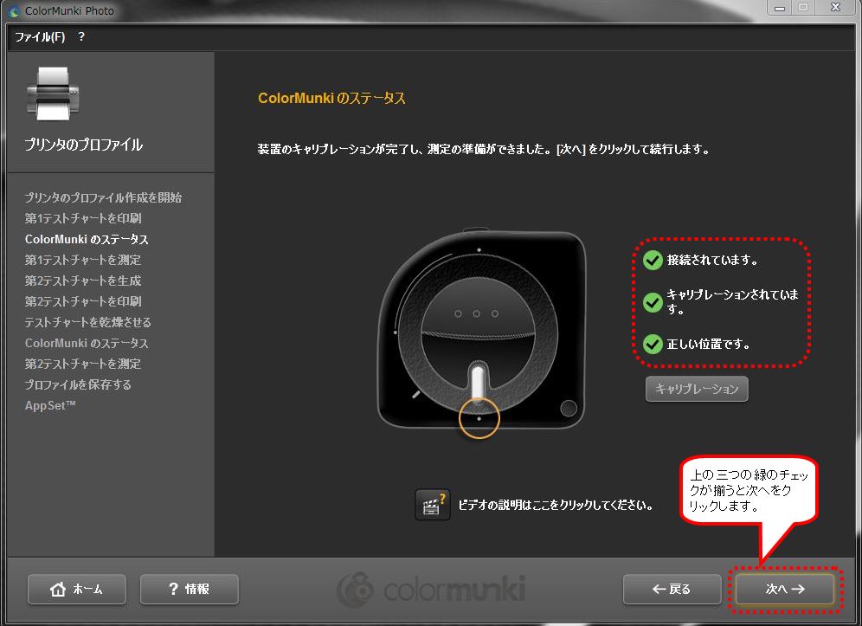Click the 情報 button
This screenshot has height=626, width=862.
click(x=190, y=589)
